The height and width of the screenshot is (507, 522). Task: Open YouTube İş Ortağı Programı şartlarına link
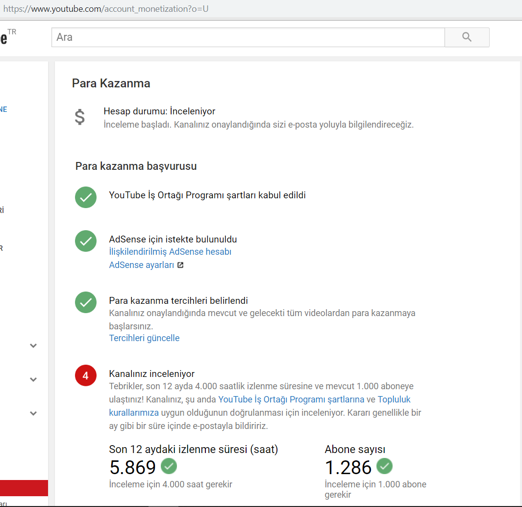tap(291, 400)
